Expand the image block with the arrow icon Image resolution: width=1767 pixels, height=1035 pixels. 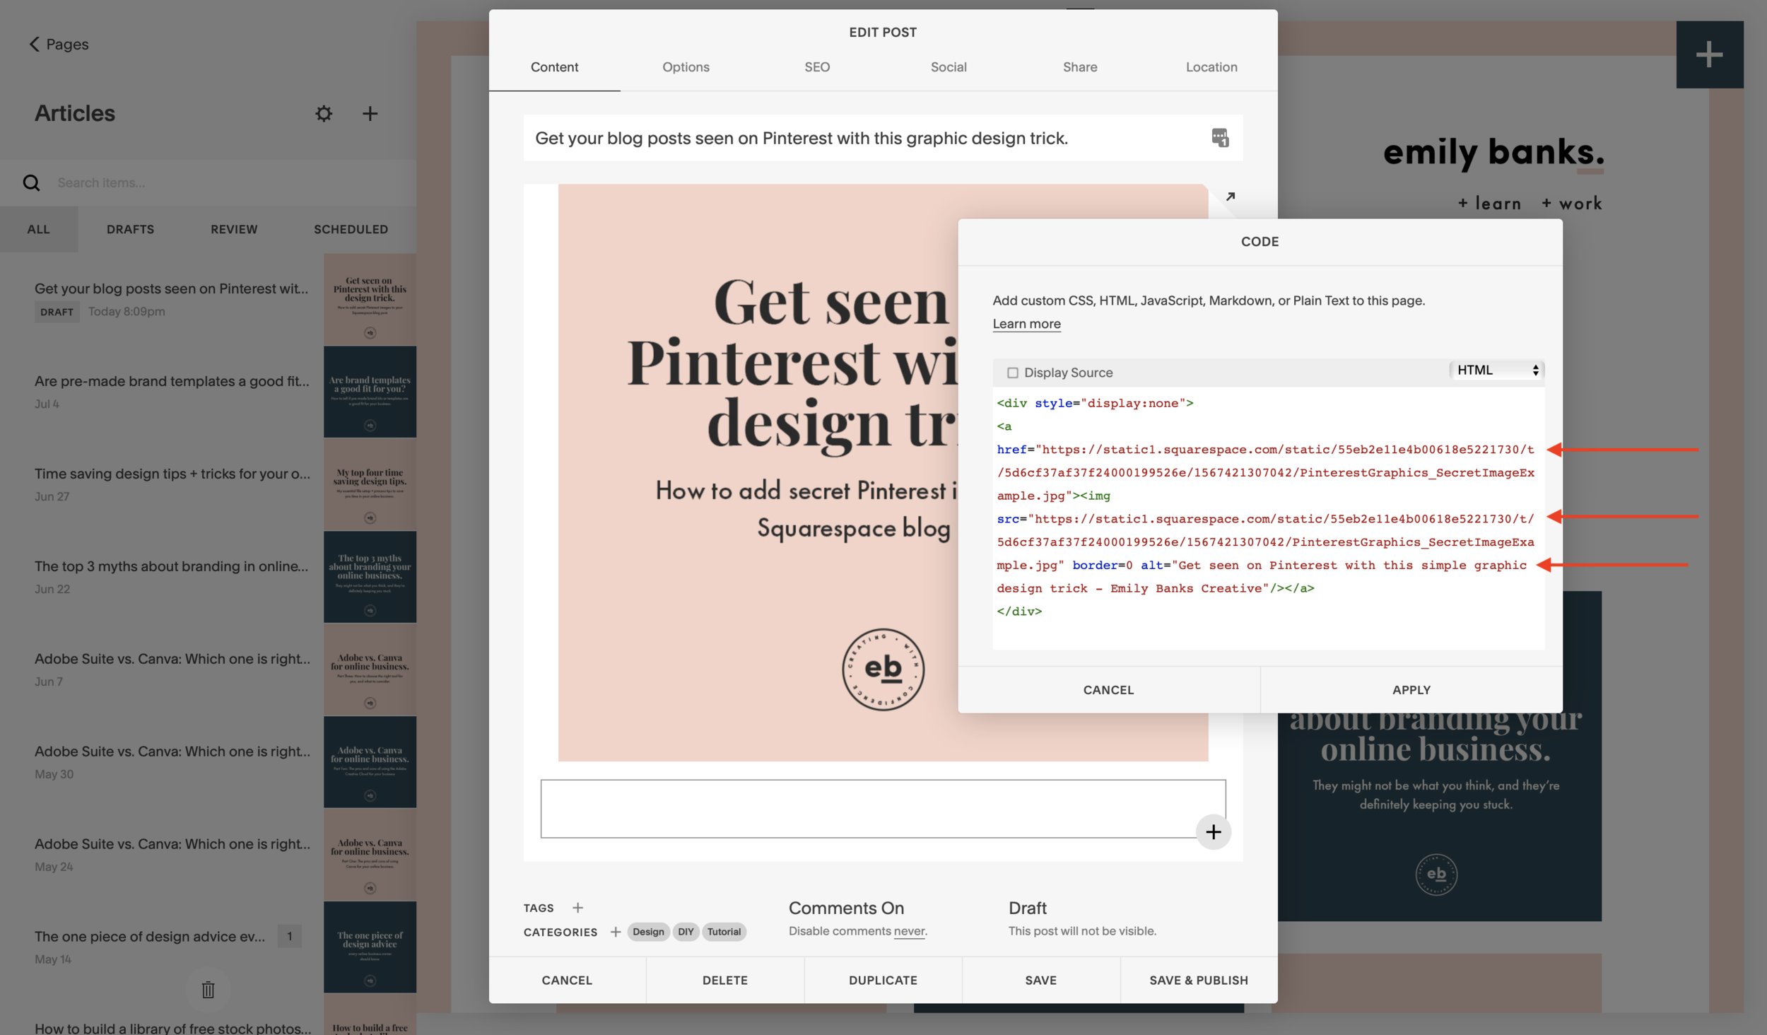[1230, 196]
